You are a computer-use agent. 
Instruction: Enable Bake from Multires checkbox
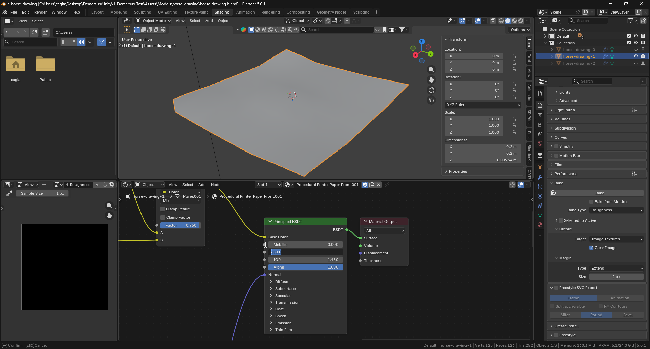pos(591,202)
